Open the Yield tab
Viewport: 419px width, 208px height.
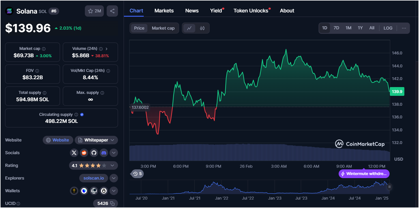tap(216, 11)
